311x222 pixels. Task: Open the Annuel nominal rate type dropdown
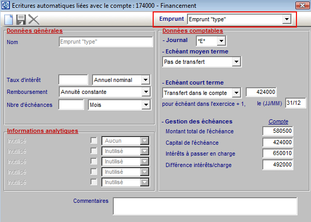[x=145, y=80]
